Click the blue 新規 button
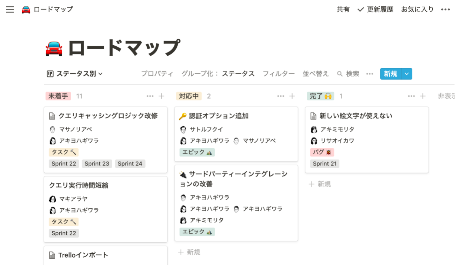Screen dimensions: 456x265 pyautogui.click(x=390, y=74)
